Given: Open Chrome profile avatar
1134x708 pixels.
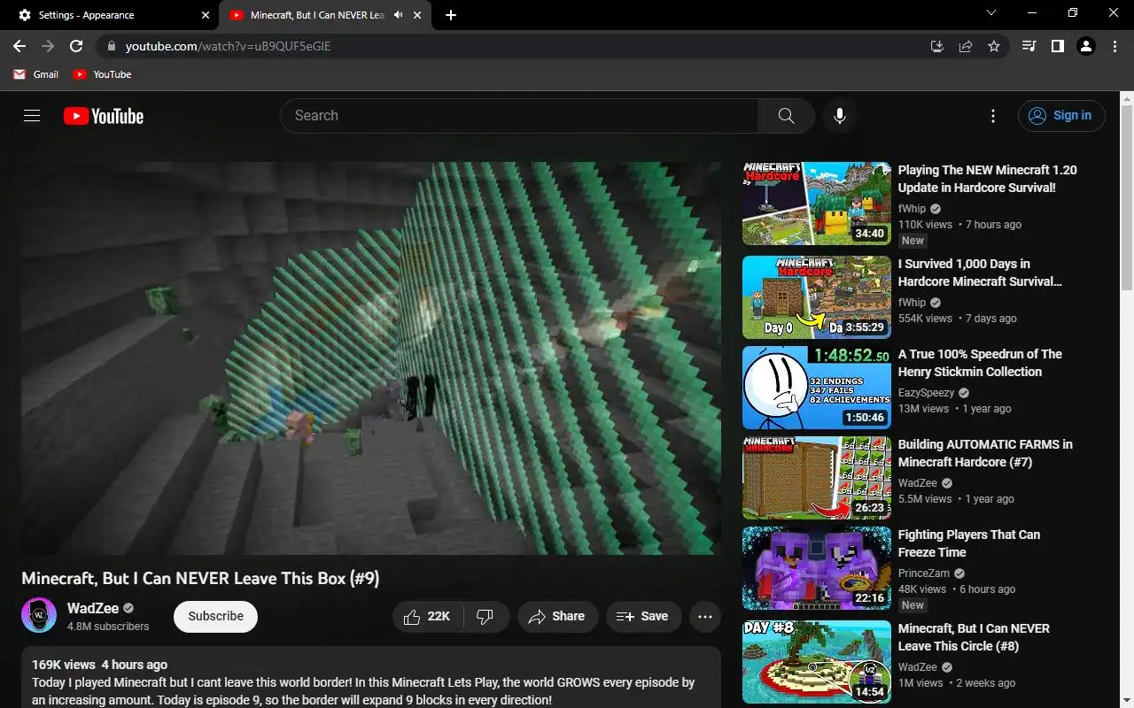Looking at the screenshot, I should click(x=1086, y=46).
